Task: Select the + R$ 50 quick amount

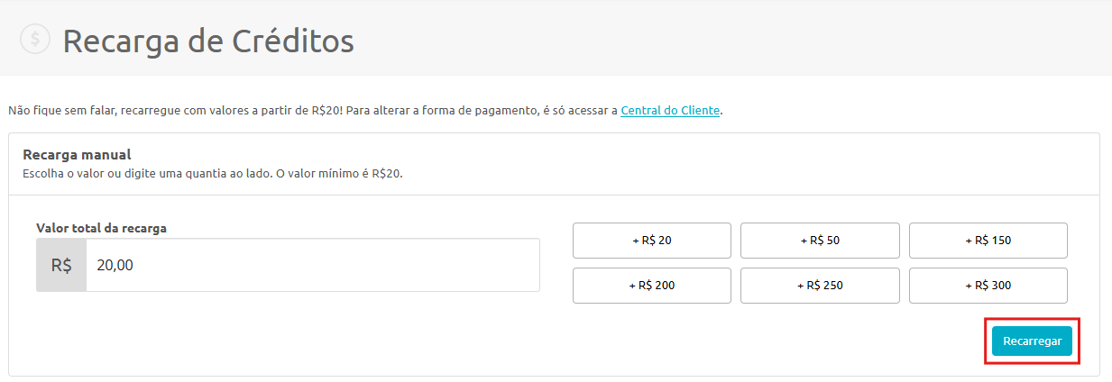Action: pyautogui.click(x=820, y=241)
